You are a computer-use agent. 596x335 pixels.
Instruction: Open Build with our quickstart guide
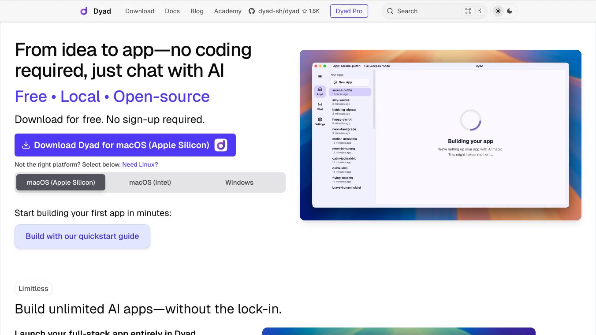(x=82, y=236)
